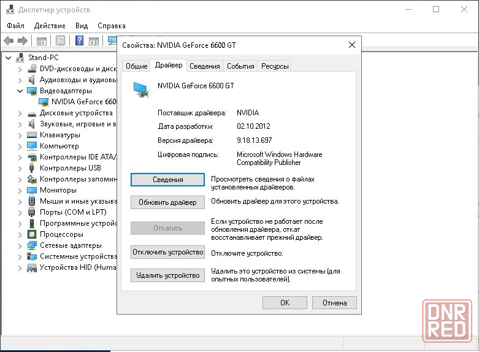Click the Сведения driver details button

pyautogui.click(x=167, y=180)
